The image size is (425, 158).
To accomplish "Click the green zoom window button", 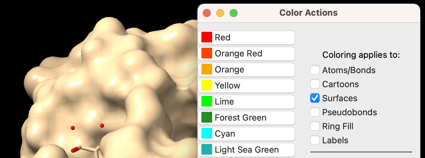I will coord(234,13).
